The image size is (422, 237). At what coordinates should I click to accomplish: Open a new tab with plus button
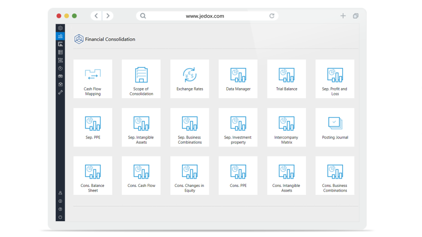click(343, 16)
